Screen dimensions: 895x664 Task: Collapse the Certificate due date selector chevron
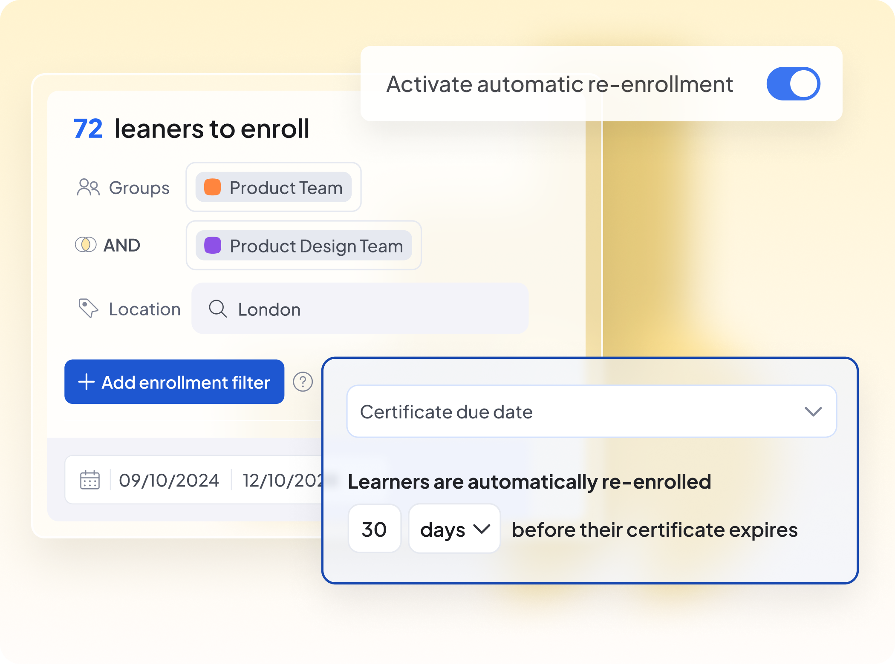813,411
